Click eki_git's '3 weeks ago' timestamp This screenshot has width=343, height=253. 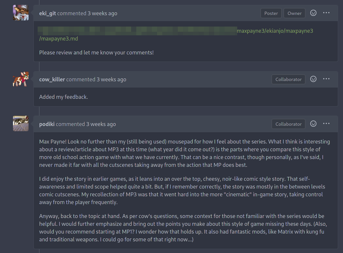102,13
